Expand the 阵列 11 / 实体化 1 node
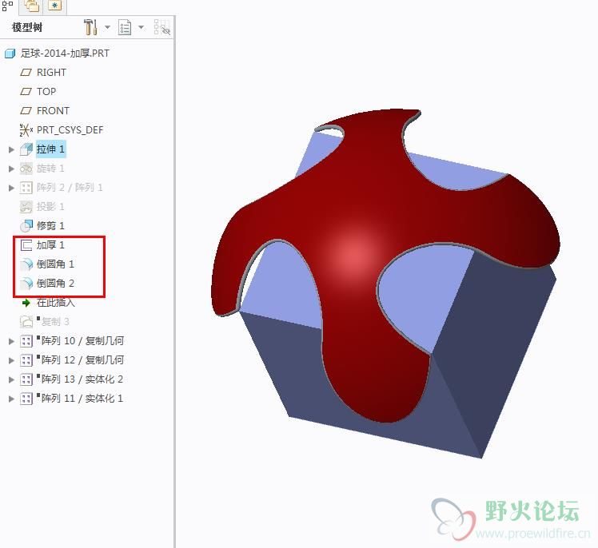The width and height of the screenshot is (598, 548). click(x=11, y=399)
